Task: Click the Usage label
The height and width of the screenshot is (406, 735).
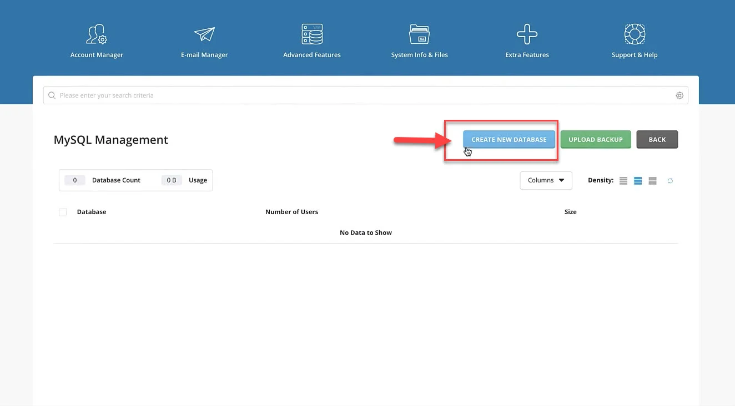Action: coord(198,180)
